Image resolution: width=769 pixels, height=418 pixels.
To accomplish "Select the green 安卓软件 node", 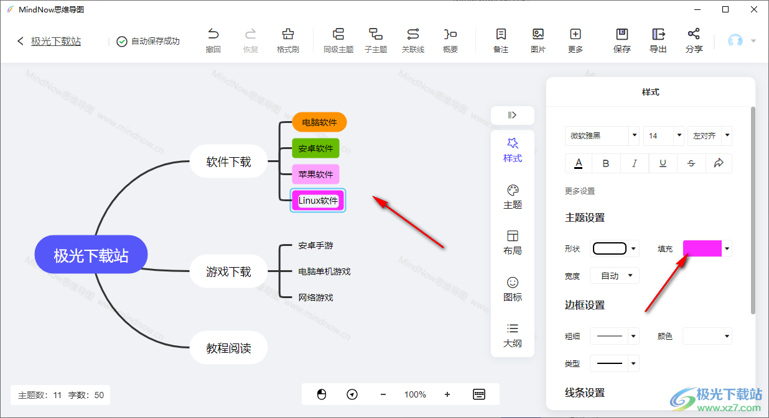I will [x=316, y=148].
